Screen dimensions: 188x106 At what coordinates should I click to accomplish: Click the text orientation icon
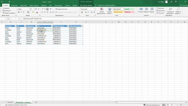pyautogui.click(x=51, y=9)
